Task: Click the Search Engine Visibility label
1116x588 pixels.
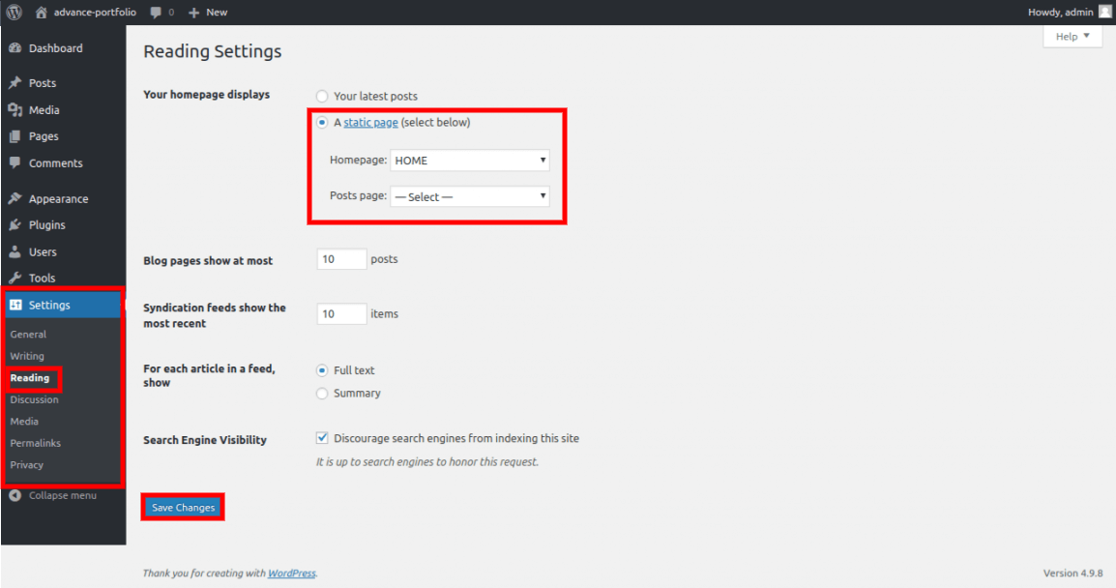Action: coord(205,440)
